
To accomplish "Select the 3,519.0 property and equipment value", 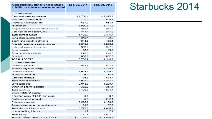I will click(x=84, y=44).
